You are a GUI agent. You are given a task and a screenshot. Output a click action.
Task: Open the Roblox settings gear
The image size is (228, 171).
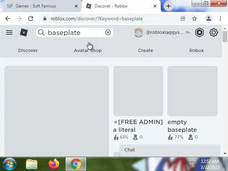click(x=213, y=32)
